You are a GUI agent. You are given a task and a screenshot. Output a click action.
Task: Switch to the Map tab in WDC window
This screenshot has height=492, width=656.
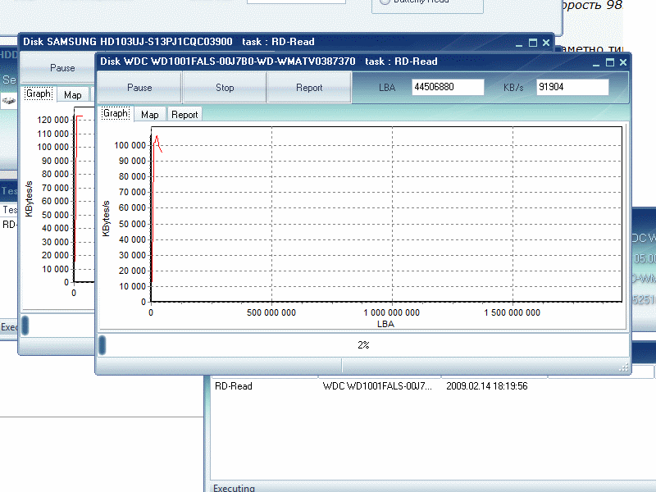point(150,115)
